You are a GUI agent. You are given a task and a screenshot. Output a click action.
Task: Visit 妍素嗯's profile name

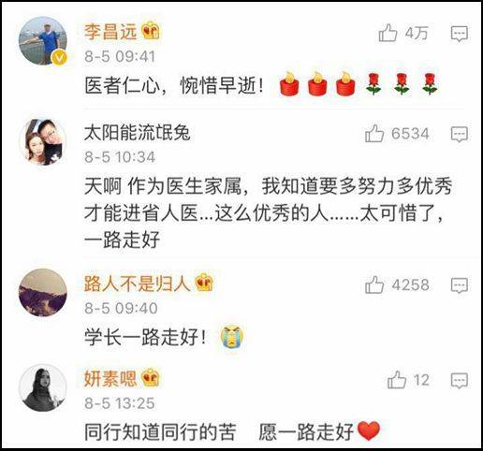tap(110, 379)
